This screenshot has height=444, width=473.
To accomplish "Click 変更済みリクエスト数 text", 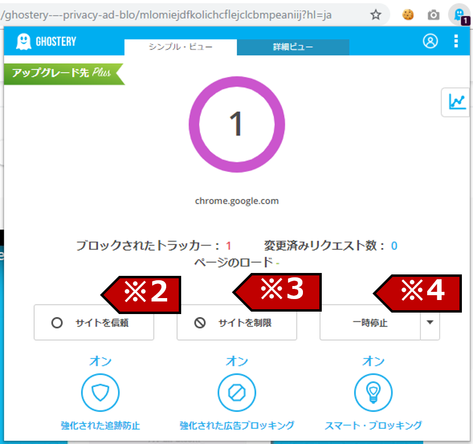I will (330, 245).
